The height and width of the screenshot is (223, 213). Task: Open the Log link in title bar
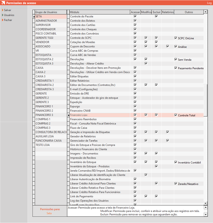click(209, 3)
